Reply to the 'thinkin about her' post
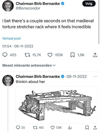 coord(18,128)
